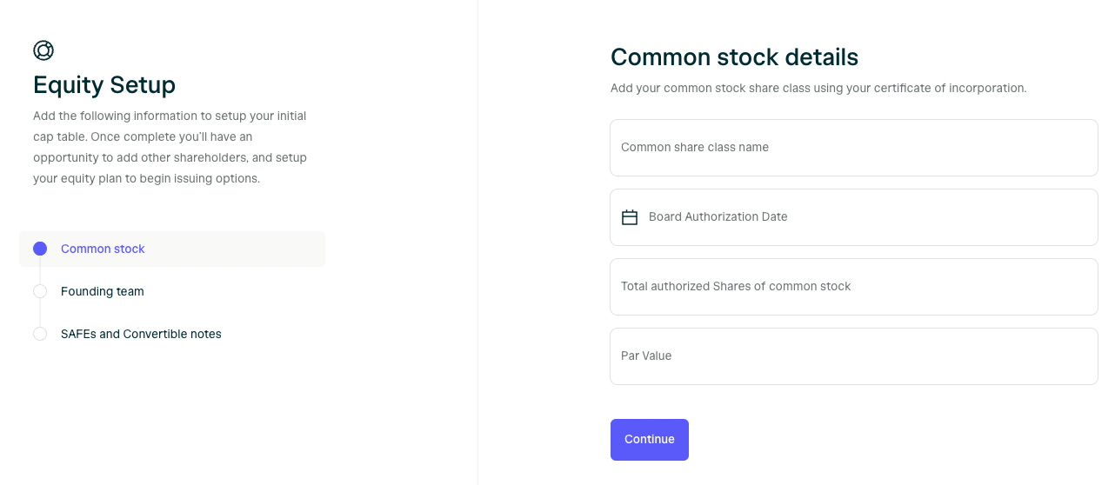The width and height of the screenshot is (1115, 485).
Task: Focus the Par Value input
Action: [854, 356]
